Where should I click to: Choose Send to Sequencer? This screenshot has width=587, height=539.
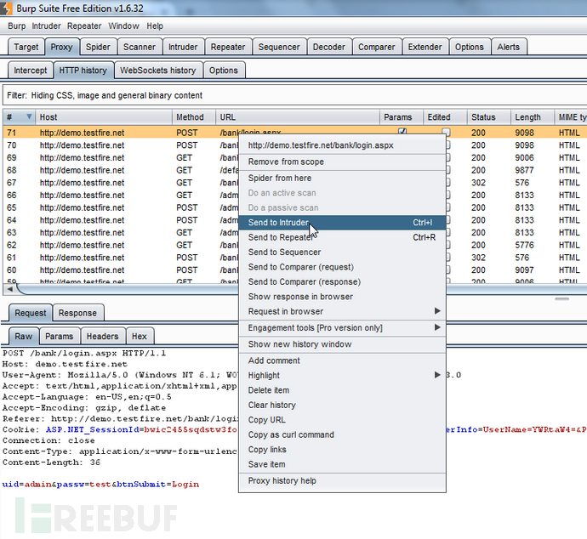coord(342,252)
